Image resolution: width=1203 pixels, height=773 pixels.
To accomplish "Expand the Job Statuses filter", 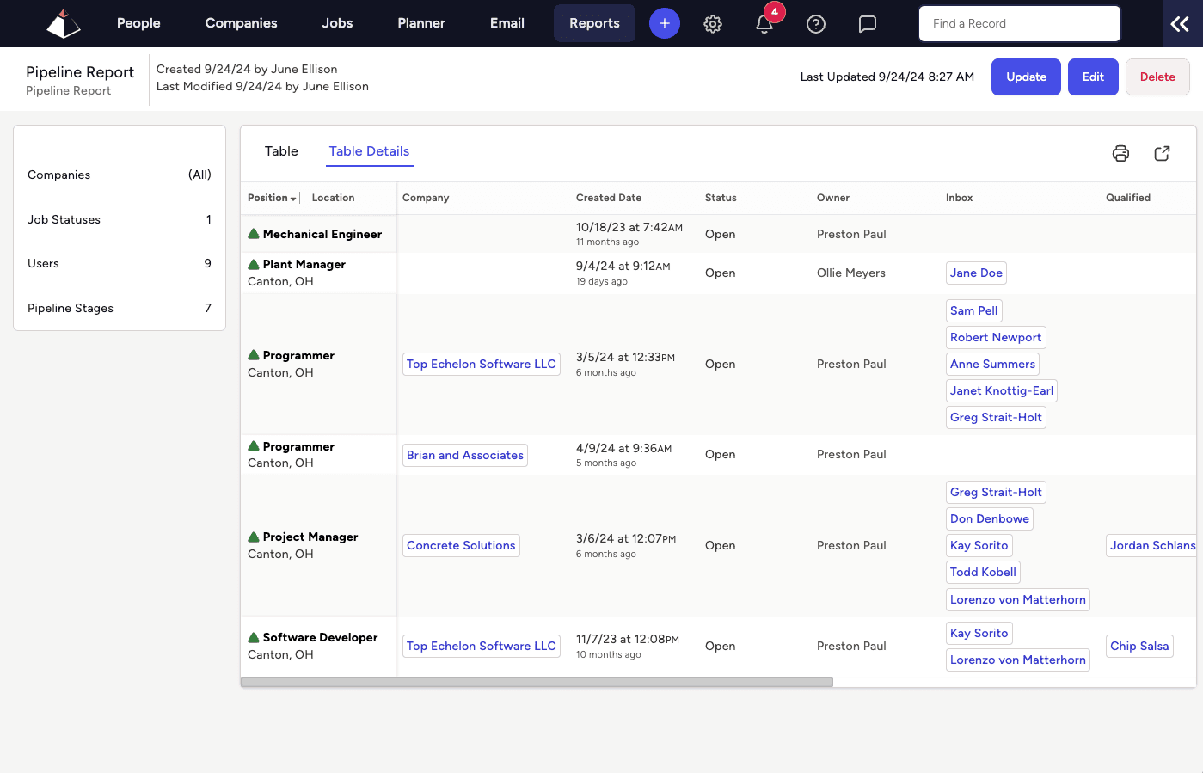I will click(120, 219).
